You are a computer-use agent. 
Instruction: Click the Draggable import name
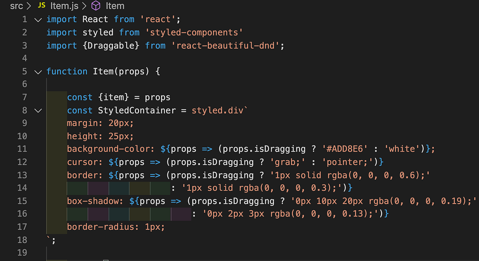click(111, 46)
